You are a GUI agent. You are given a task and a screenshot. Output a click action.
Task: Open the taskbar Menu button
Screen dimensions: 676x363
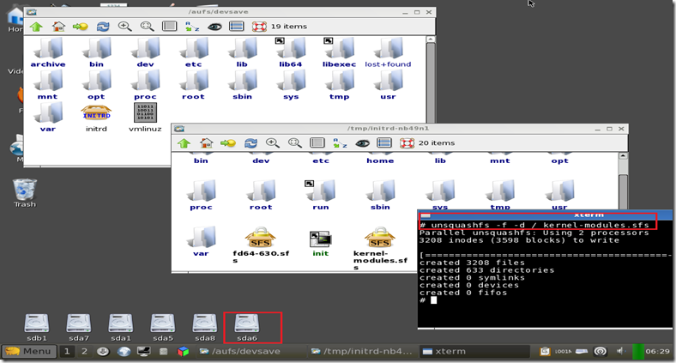(x=29, y=351)
